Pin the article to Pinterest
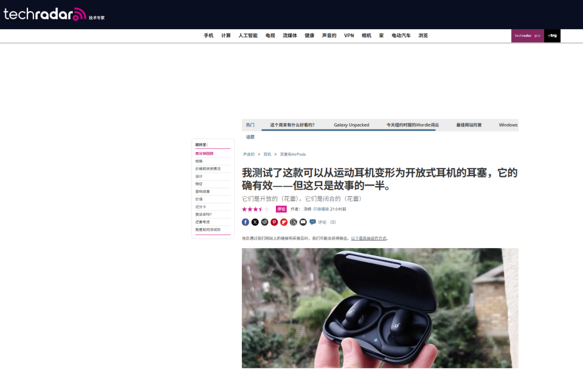The width and height of the screenshot is (583, 371). pyautogui.click(x=274, y=222)
